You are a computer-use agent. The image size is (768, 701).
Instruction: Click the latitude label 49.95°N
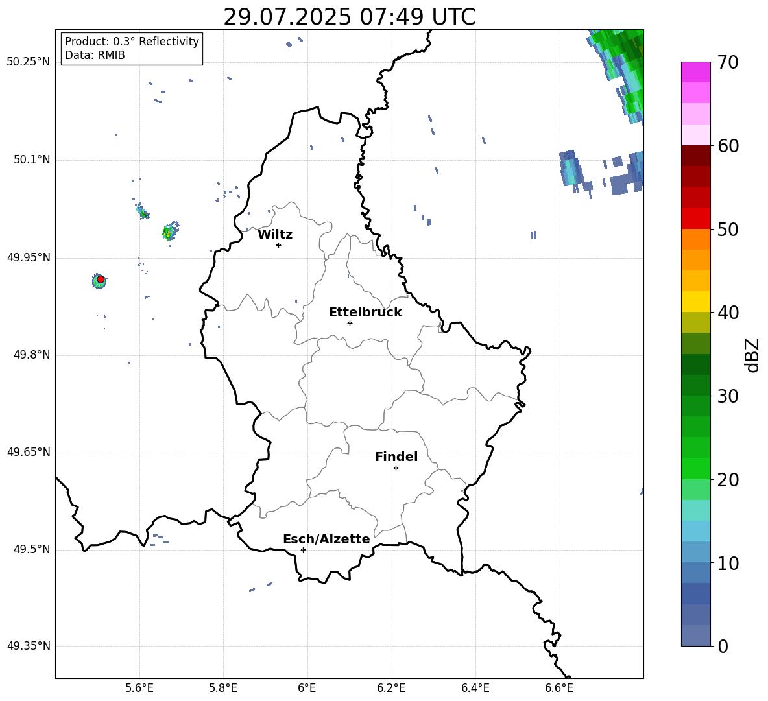pyautogui.click(x=29, y=257)
